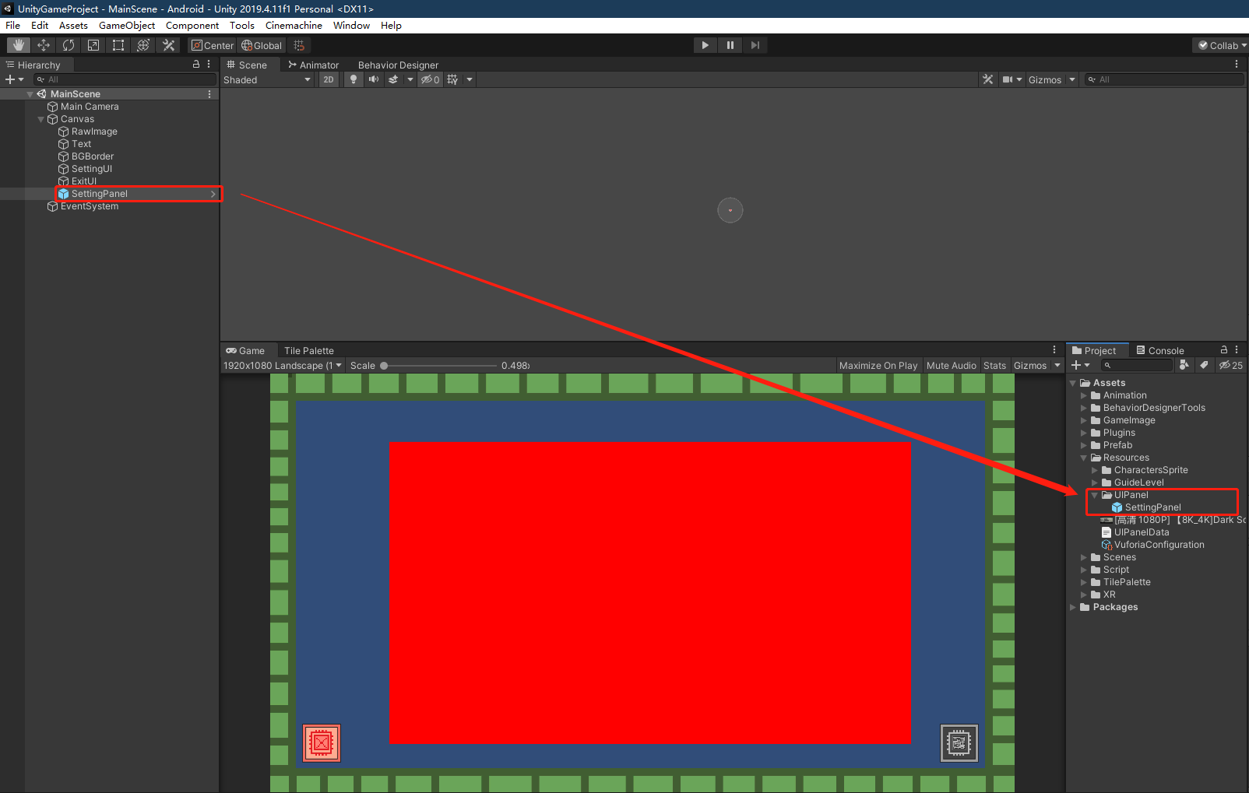Screen dimensions: 1249x793
Task: Lock the Hierarchy panel
Action: [196, 65]
